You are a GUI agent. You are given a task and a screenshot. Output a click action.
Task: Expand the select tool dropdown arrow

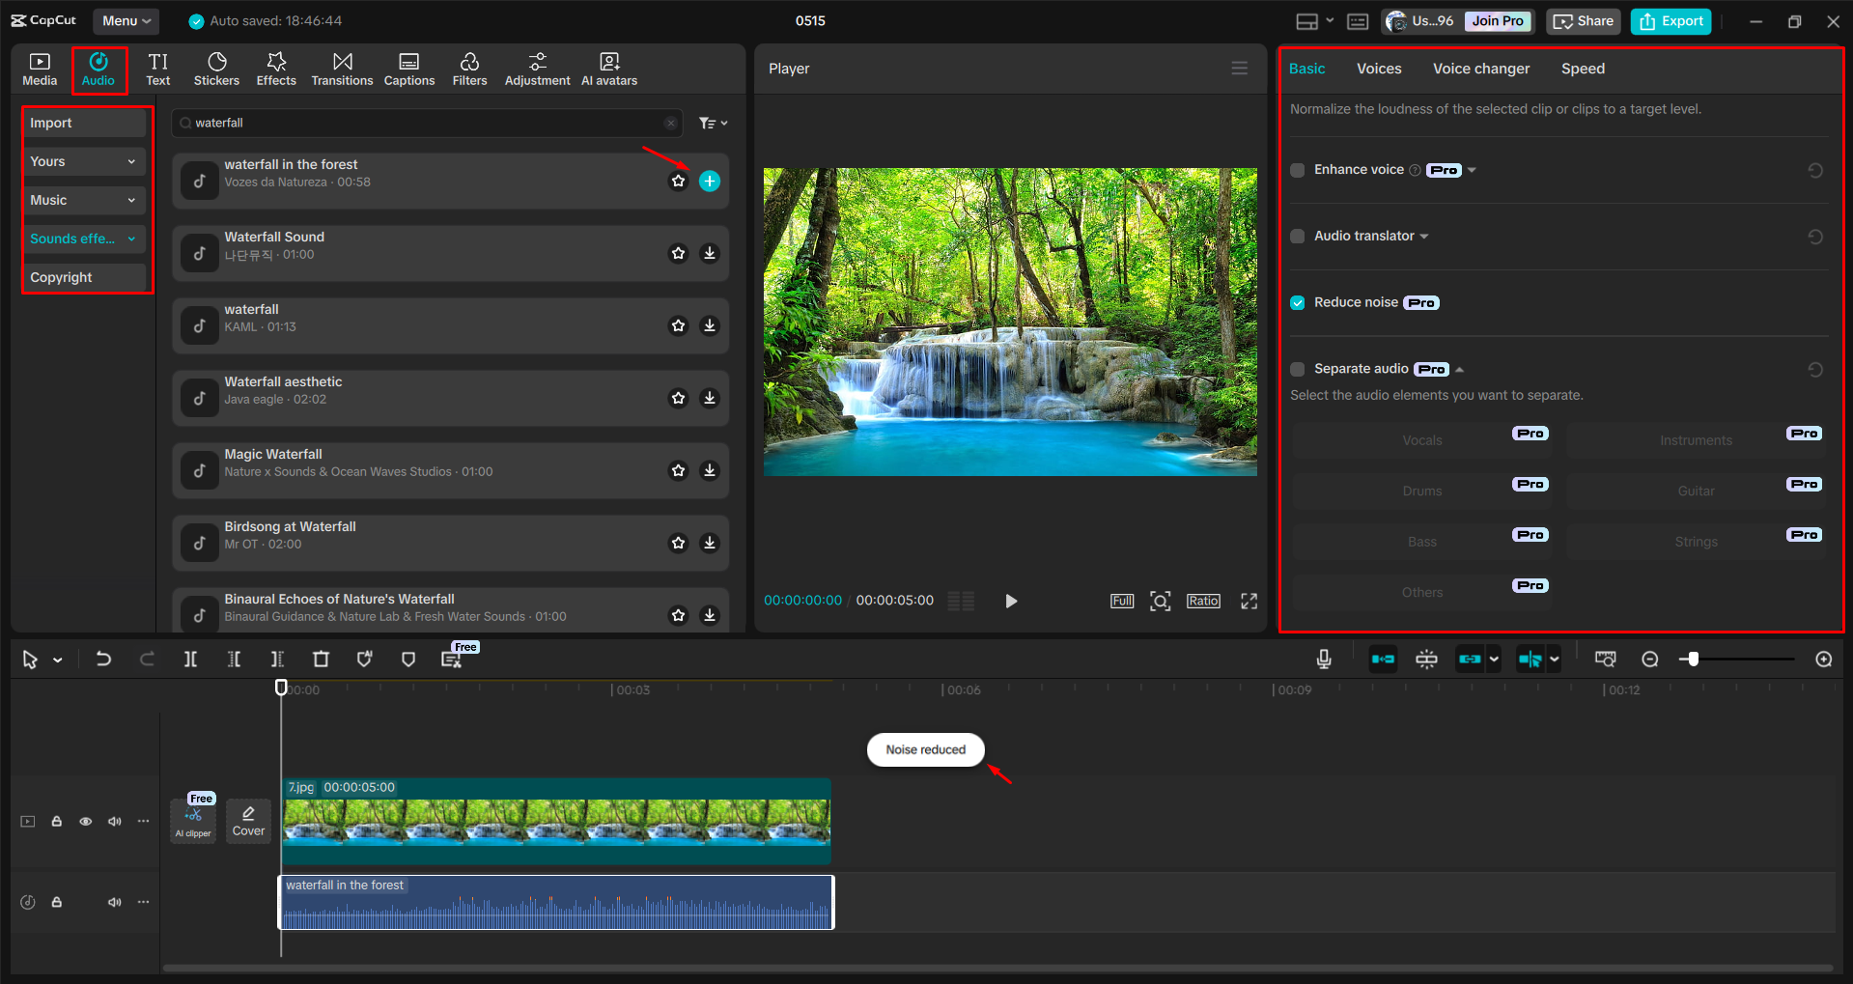click(x=56, y=659)
